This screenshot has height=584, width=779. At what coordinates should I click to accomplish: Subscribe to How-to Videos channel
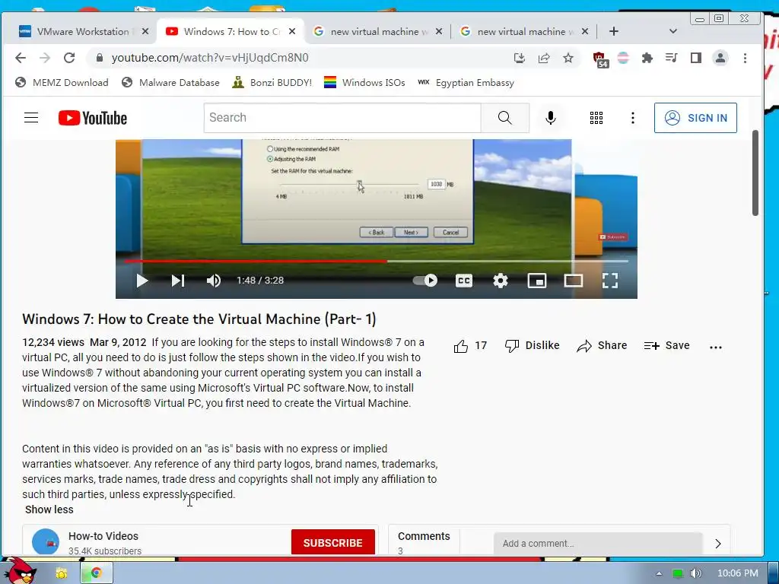pos(333,543)
